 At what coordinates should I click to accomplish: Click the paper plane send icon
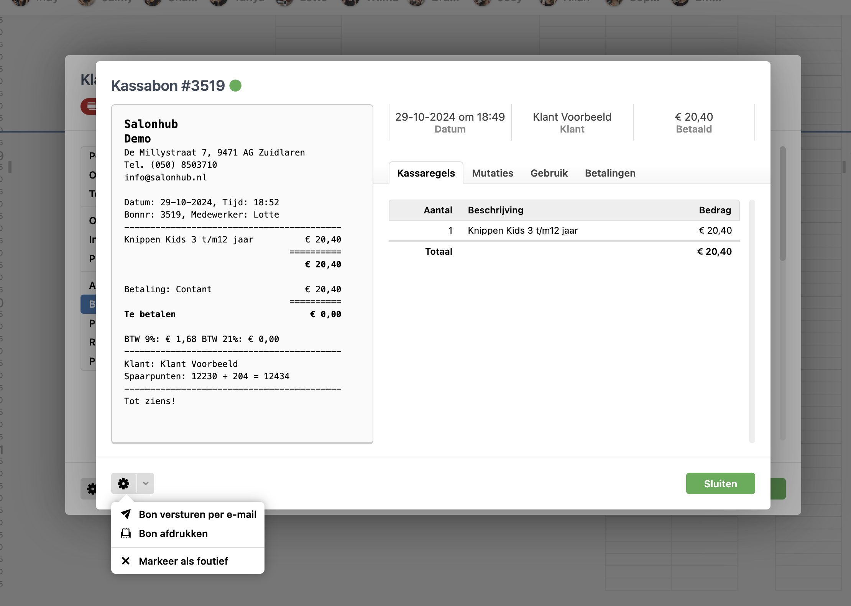point(126,514)
